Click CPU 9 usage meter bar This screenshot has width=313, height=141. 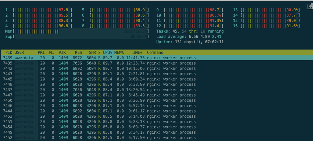194,10
